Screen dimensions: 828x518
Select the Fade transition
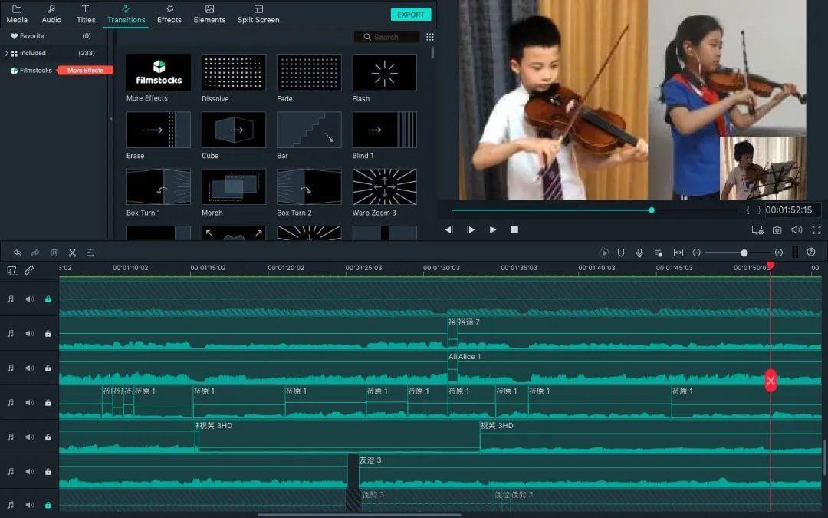pyautogui.click(x=309, y=72)
